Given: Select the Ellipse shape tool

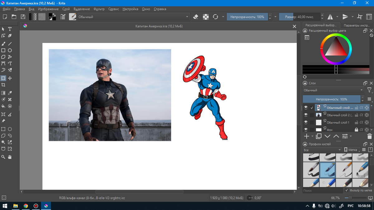Looking at the screenshot, I should pyautogui.click(x=10, y=50).
